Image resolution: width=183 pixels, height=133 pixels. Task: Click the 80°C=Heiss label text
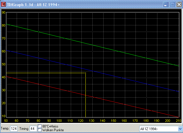50,126
